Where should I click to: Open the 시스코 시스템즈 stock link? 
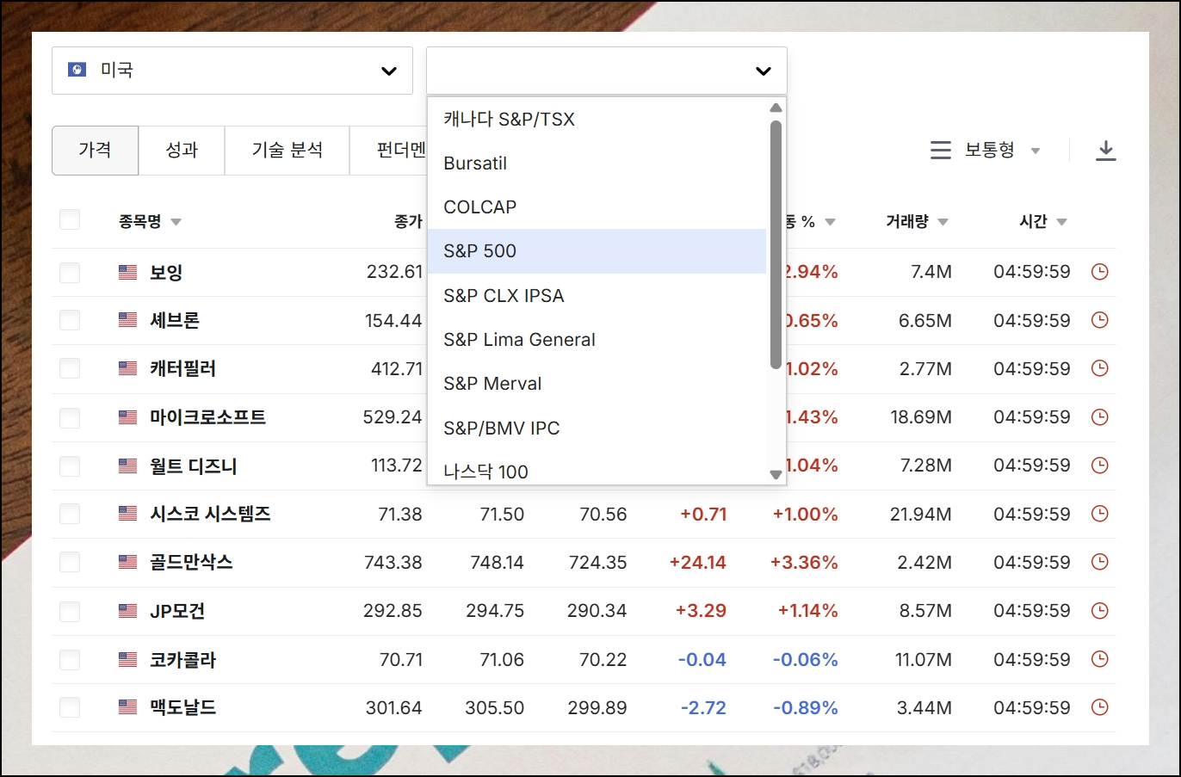(210, 514)
